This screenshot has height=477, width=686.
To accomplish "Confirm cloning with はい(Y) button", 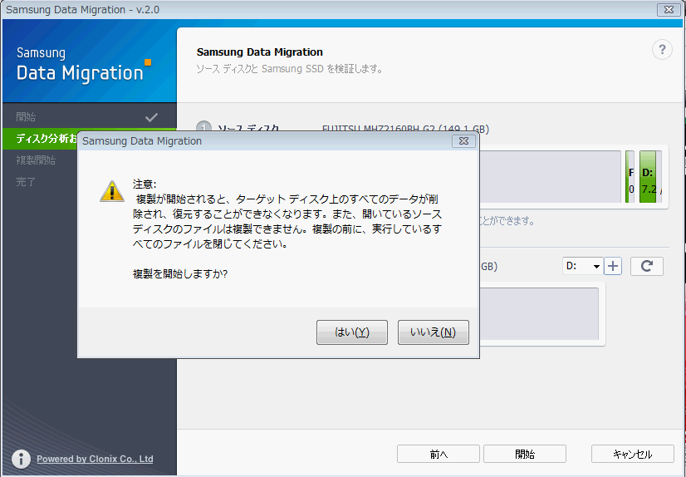I will pyautogui.click(x=351, y=332).
